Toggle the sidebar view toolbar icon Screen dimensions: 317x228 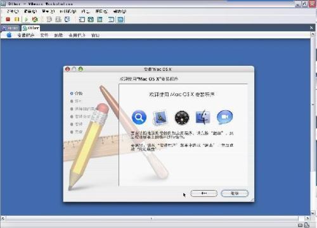82,20
